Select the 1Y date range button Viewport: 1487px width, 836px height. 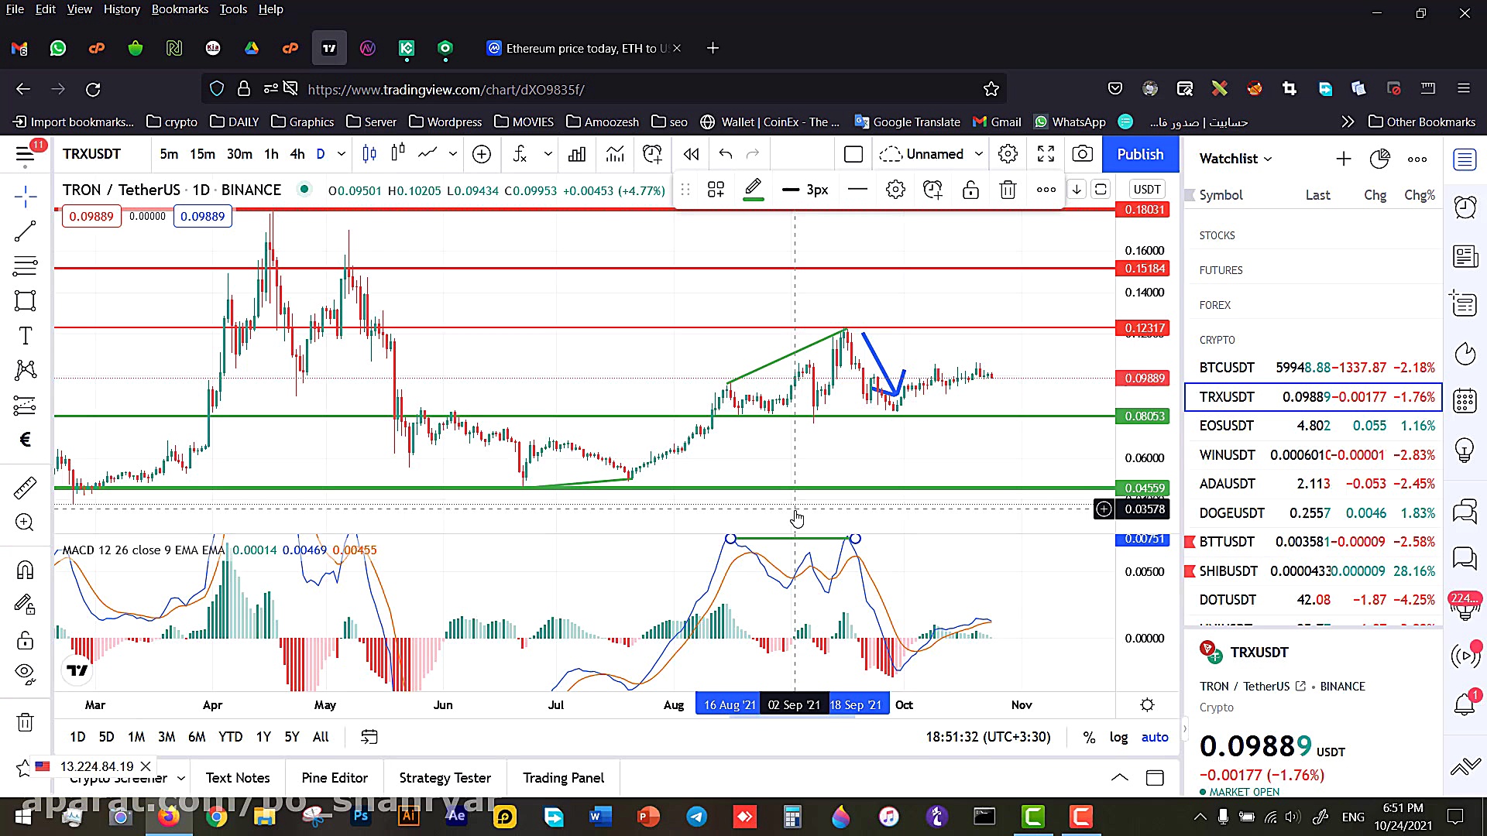(x=263, y=737)
